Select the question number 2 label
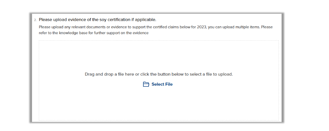 point(35,20)
